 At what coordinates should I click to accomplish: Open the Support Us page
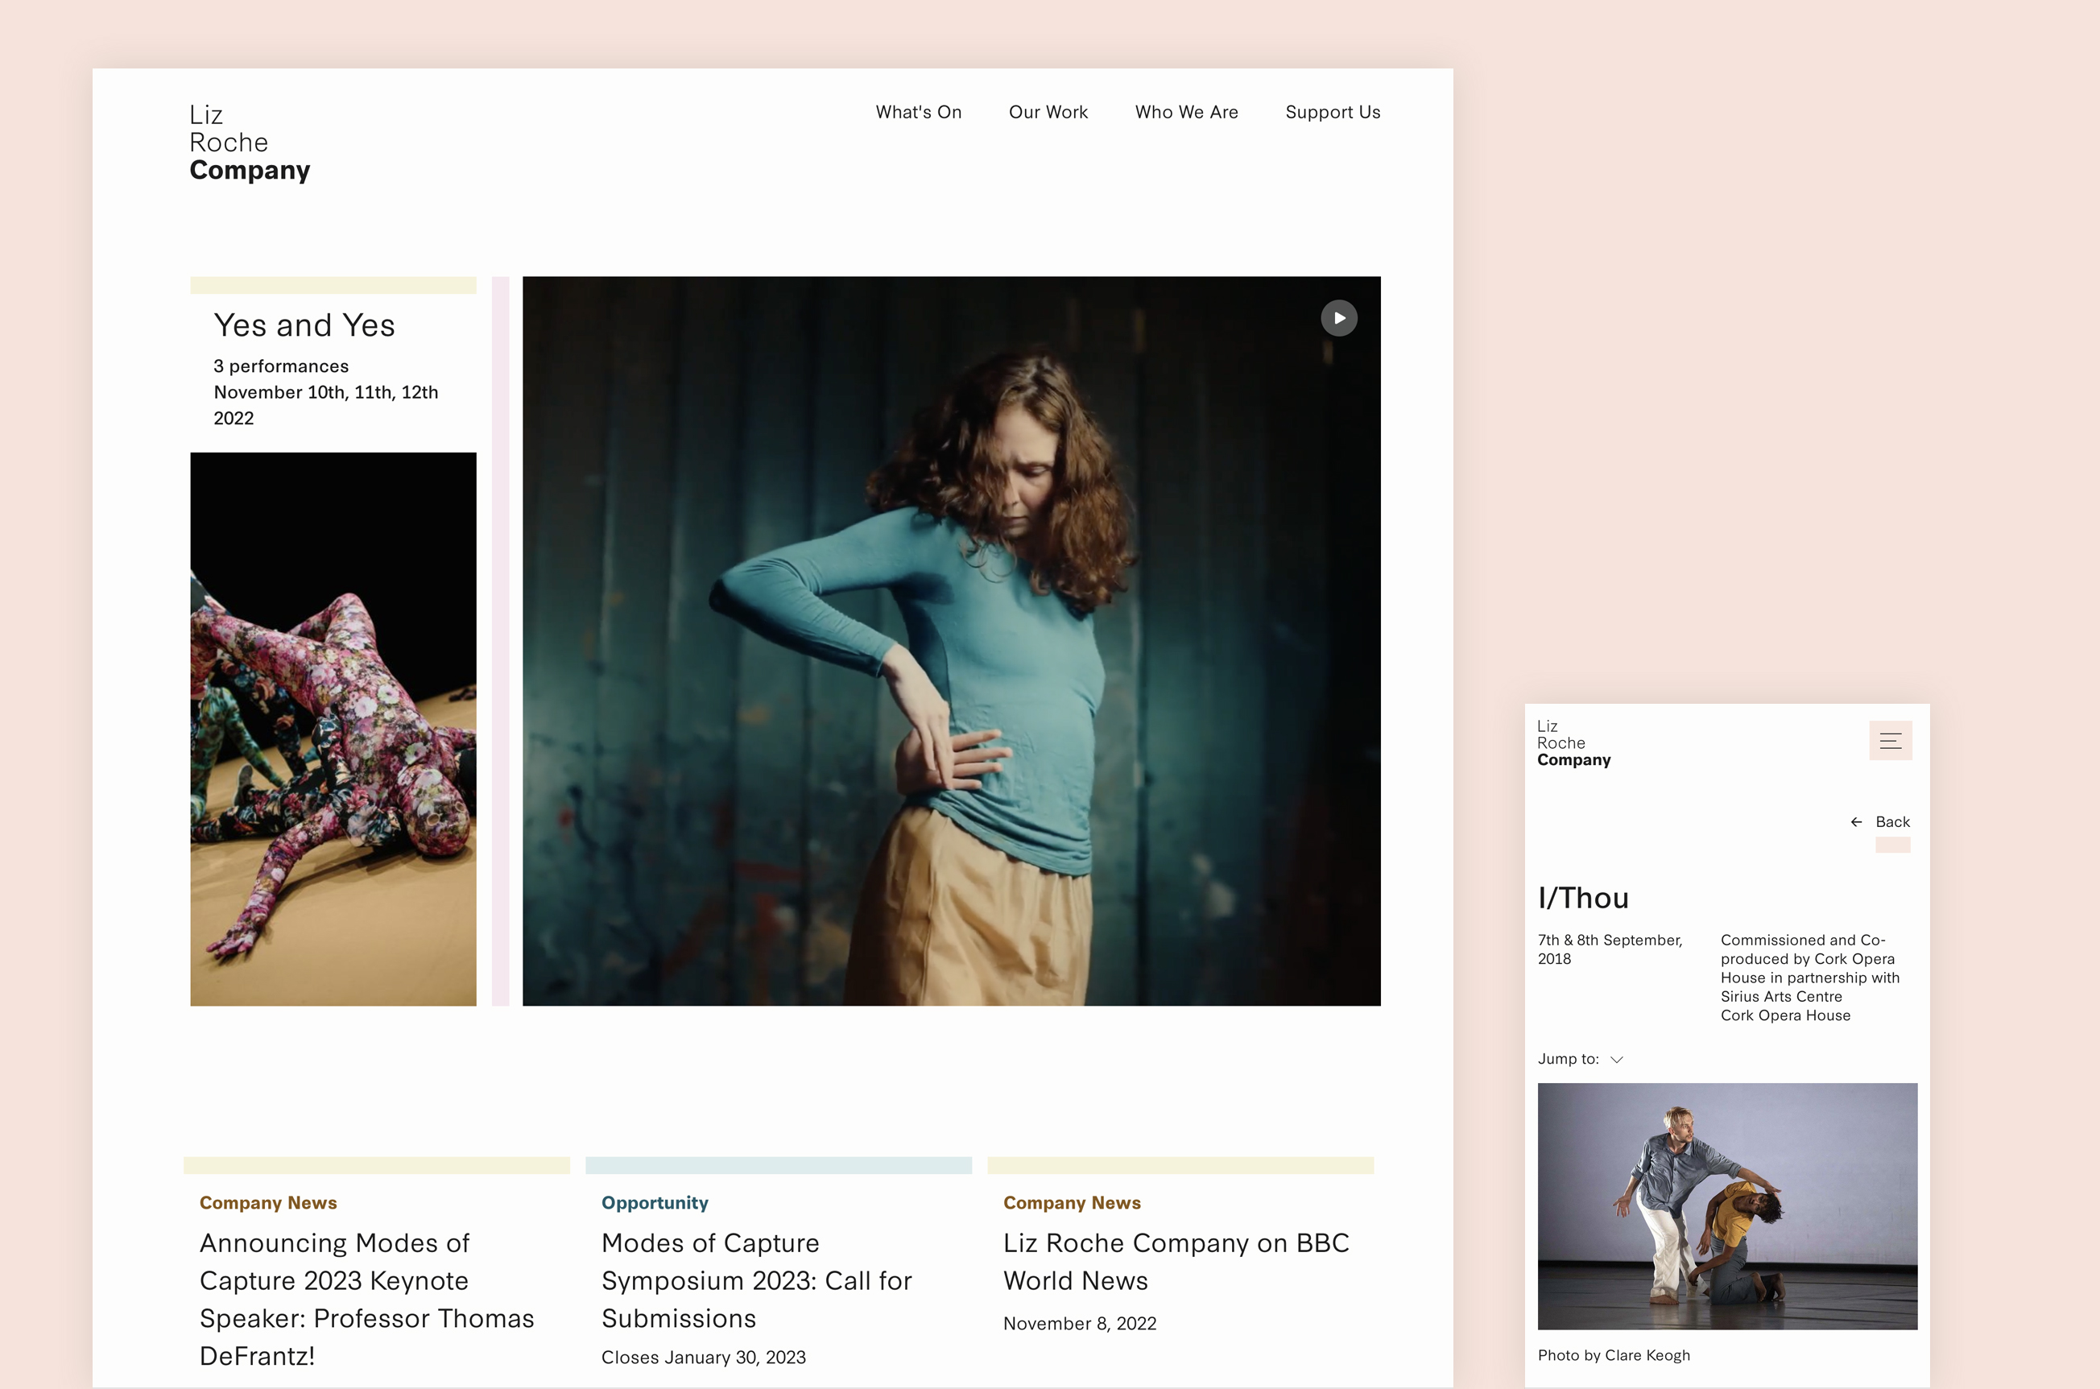click(x=1332, y=113)
